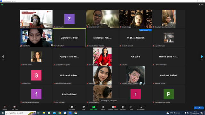Viewport: 205px width, 115px height.
Task: Go to next gallery page arrow
Action: pyautogui.click(x=202, y=57)
